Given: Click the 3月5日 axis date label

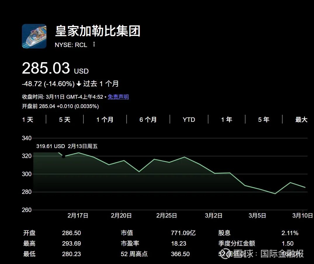Looking at the screenshot, I should pos(257,216).
